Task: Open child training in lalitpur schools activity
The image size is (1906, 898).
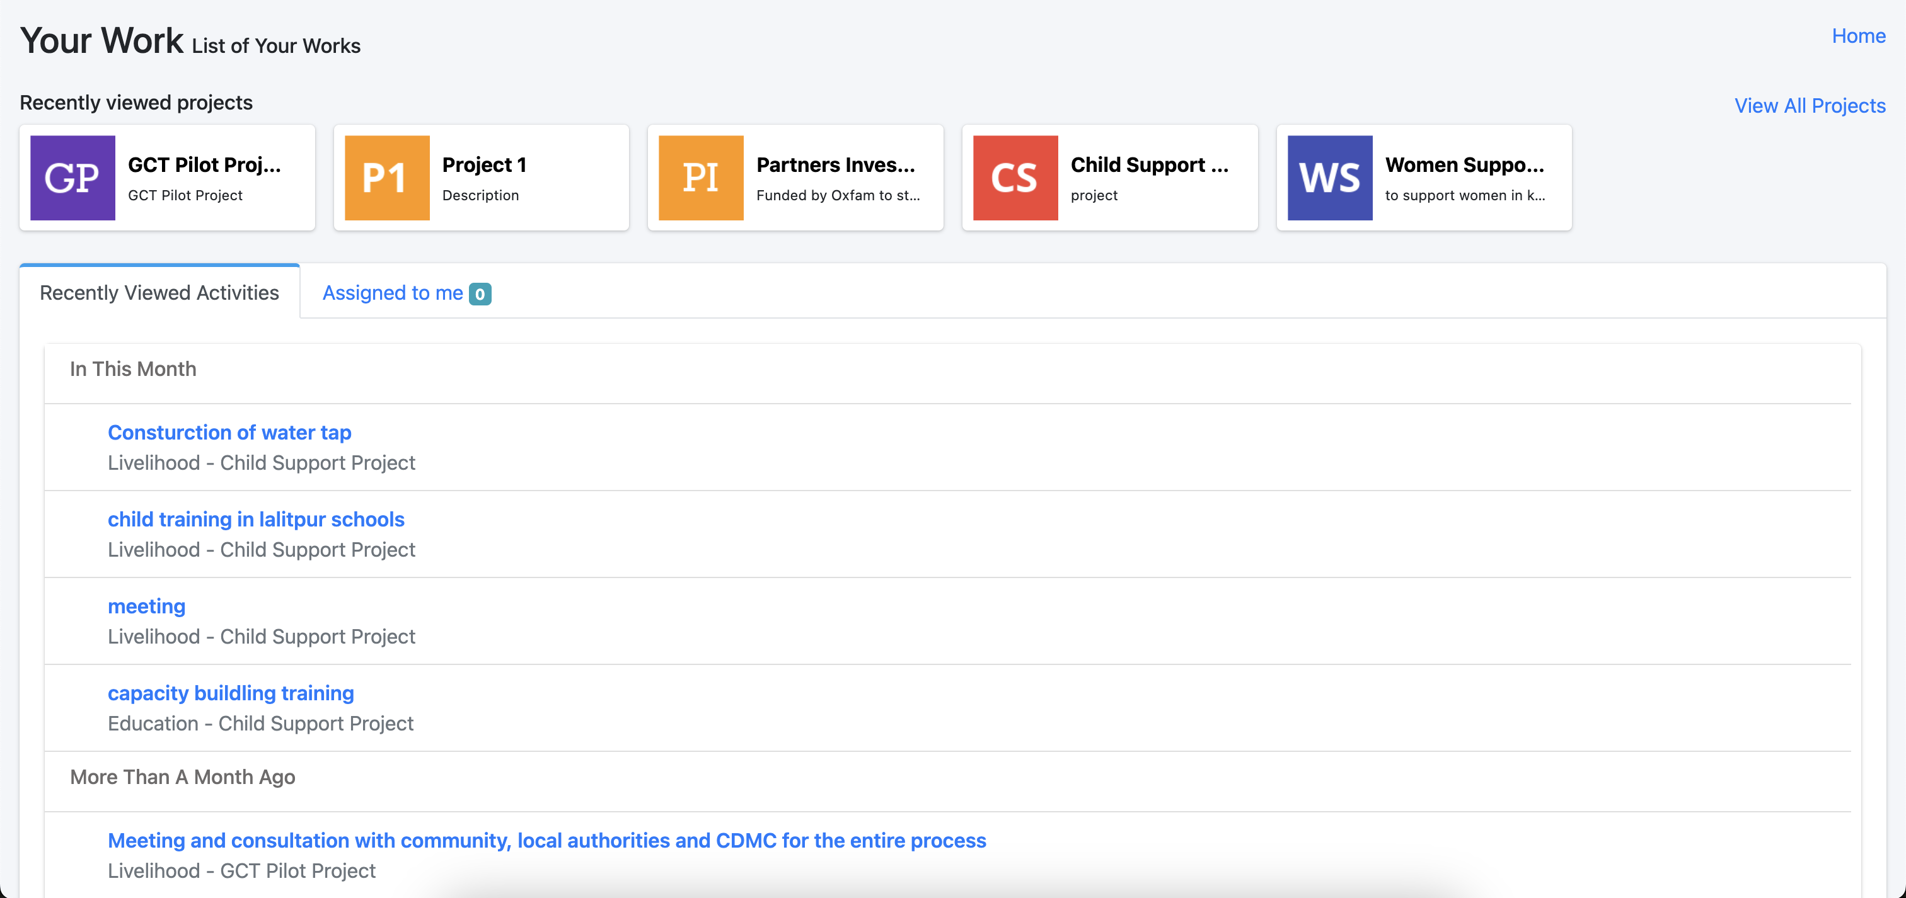Action: point(256,520)
